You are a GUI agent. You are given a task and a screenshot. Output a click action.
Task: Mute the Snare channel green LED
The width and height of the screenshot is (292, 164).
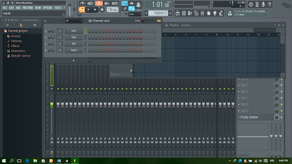click(46, 50)
